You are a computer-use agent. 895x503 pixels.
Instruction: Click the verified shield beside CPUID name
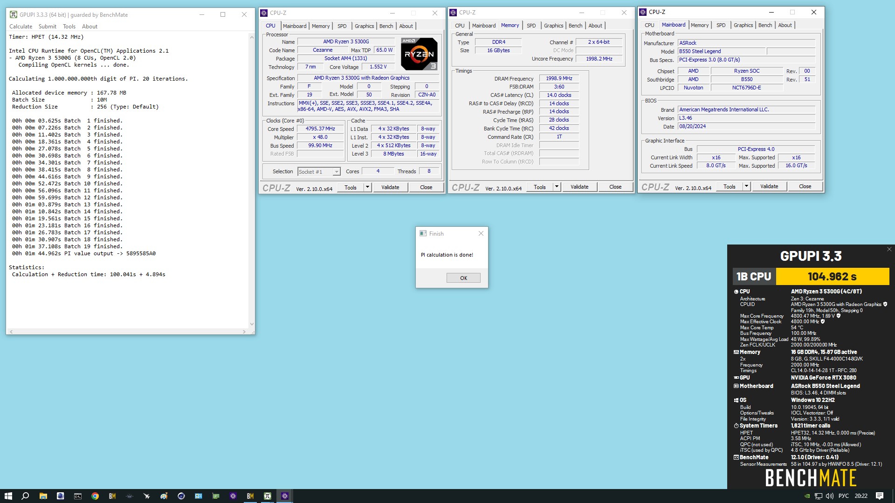(x=885, y=304)
